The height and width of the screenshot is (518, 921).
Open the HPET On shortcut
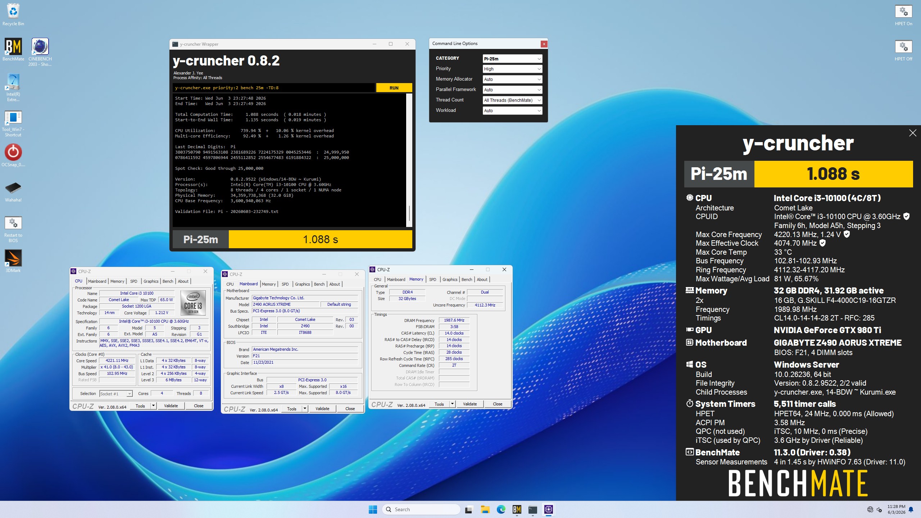[x=903, y=15]
